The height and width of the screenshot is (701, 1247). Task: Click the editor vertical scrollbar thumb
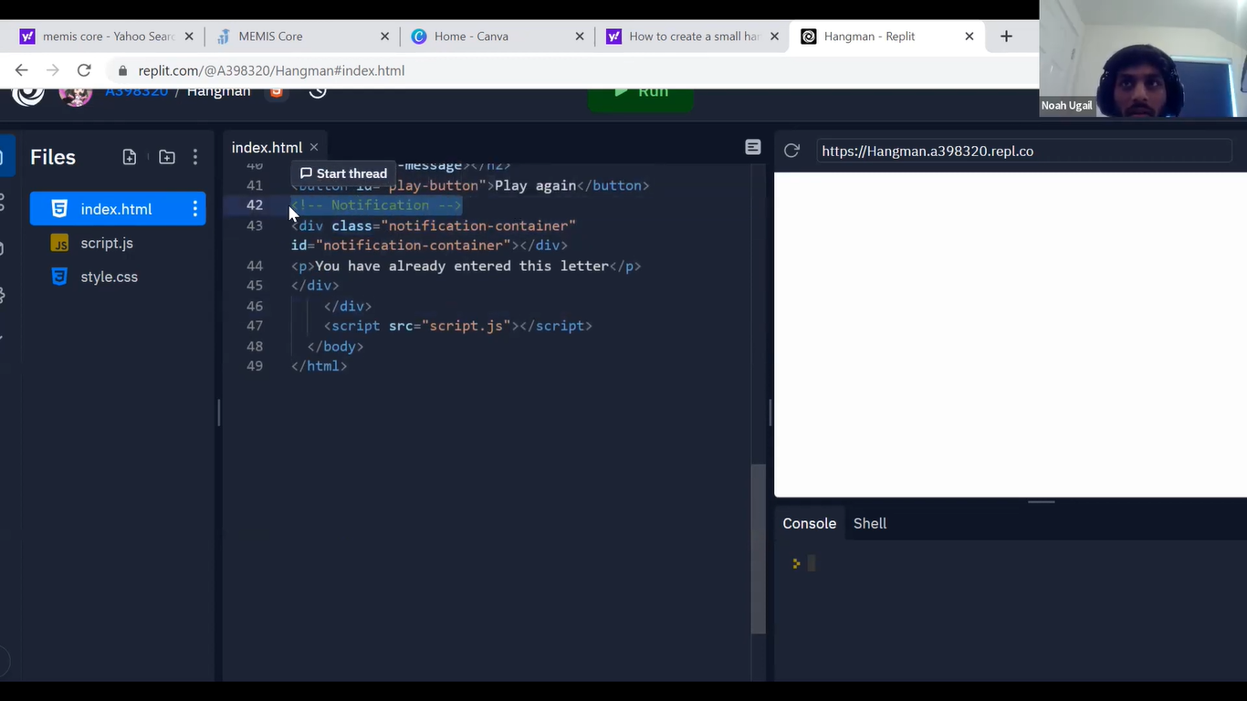(x=758, y=549)
